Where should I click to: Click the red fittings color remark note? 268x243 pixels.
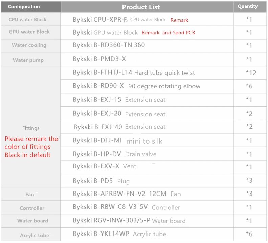31,147
